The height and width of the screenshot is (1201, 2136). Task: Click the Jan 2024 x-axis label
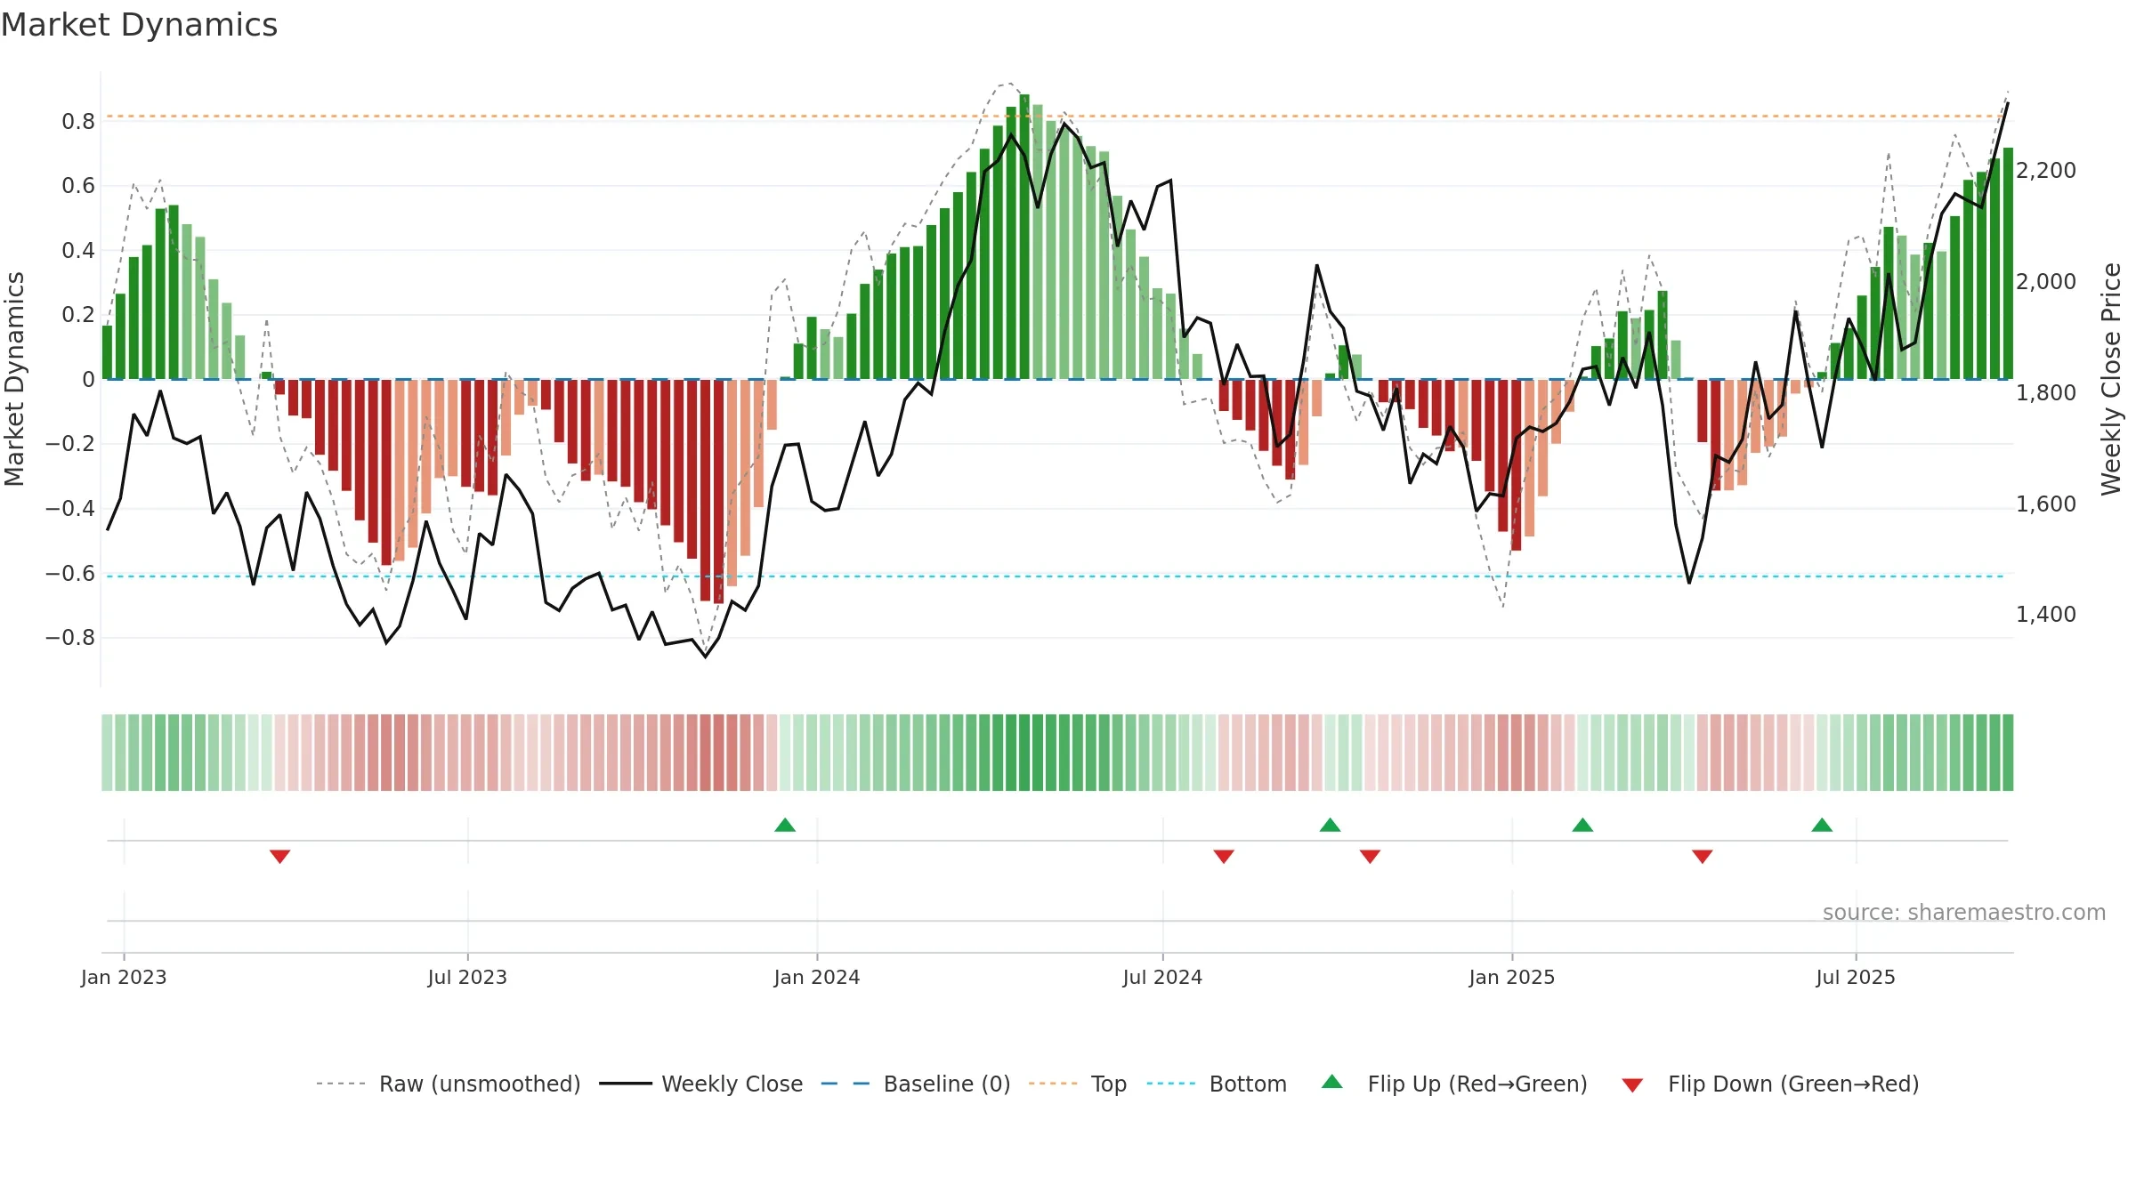pyautogui.click(x=817, y=977)
